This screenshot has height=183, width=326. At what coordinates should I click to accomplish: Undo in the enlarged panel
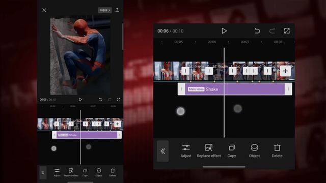click(257, 31)
